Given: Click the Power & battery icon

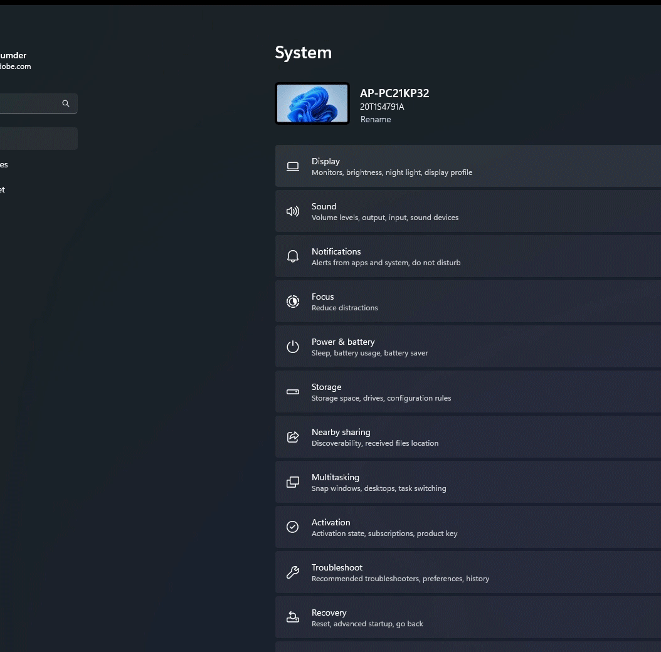Looking at the screenshot, I should (x=293, y=347).
